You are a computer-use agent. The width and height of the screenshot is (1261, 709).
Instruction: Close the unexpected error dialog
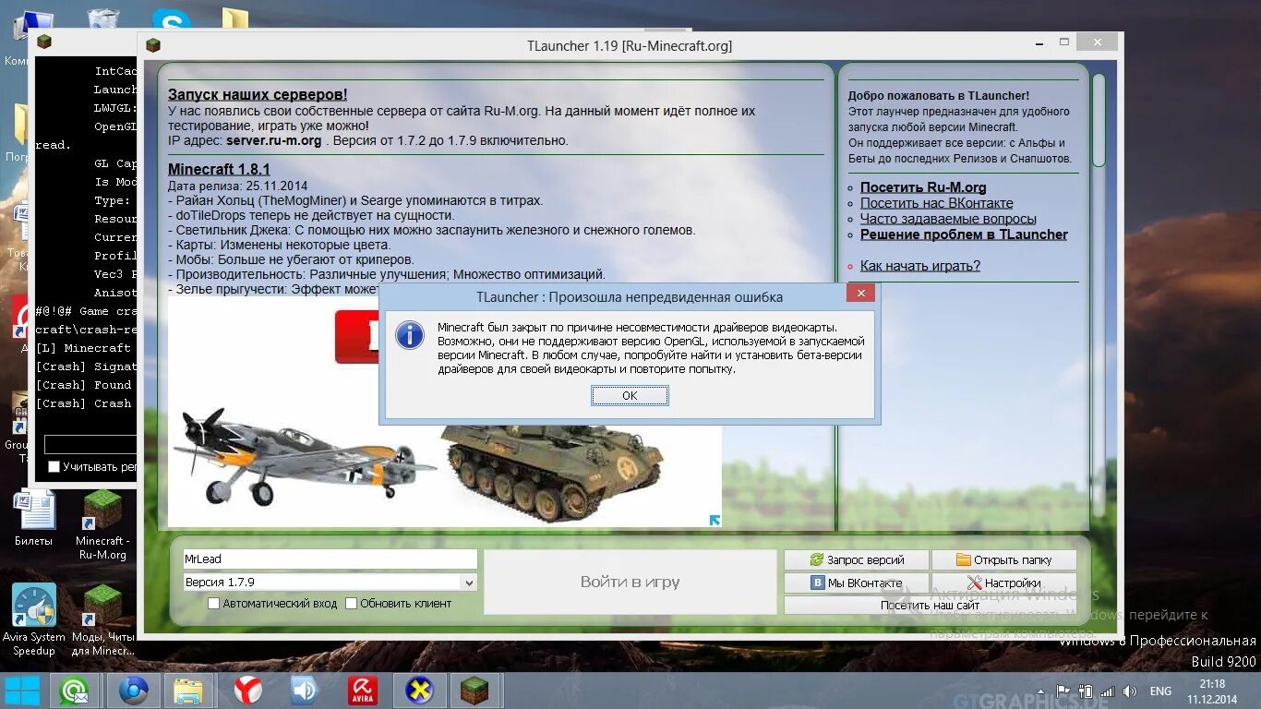pyautogui.click(x=860, y=294)
